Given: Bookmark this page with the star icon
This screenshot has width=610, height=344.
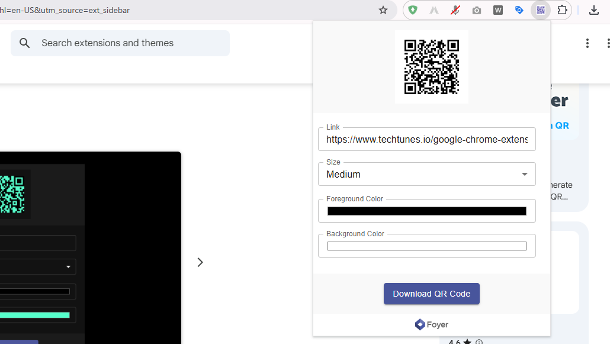Looking at the screenshot, I should pyautogui.click(x=383, y=10).
